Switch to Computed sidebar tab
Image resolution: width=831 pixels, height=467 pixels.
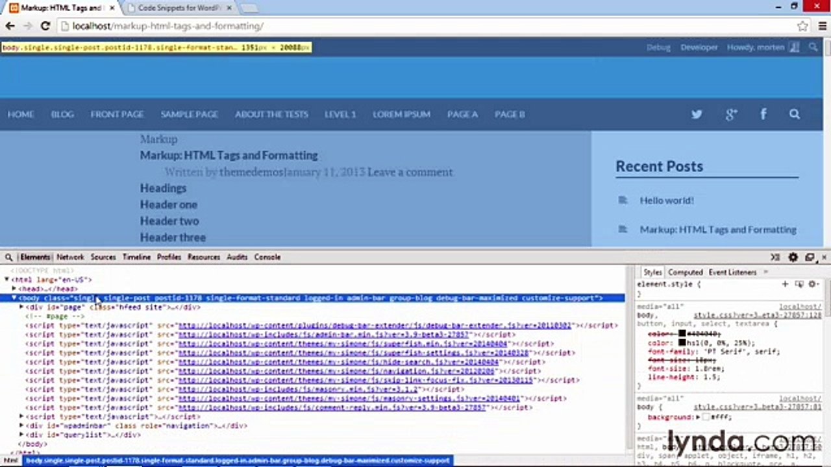pos(686,272)
